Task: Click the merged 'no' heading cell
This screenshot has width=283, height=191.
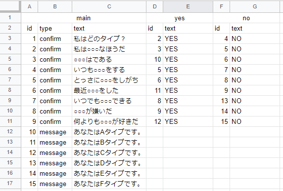Action: [246, 18]
